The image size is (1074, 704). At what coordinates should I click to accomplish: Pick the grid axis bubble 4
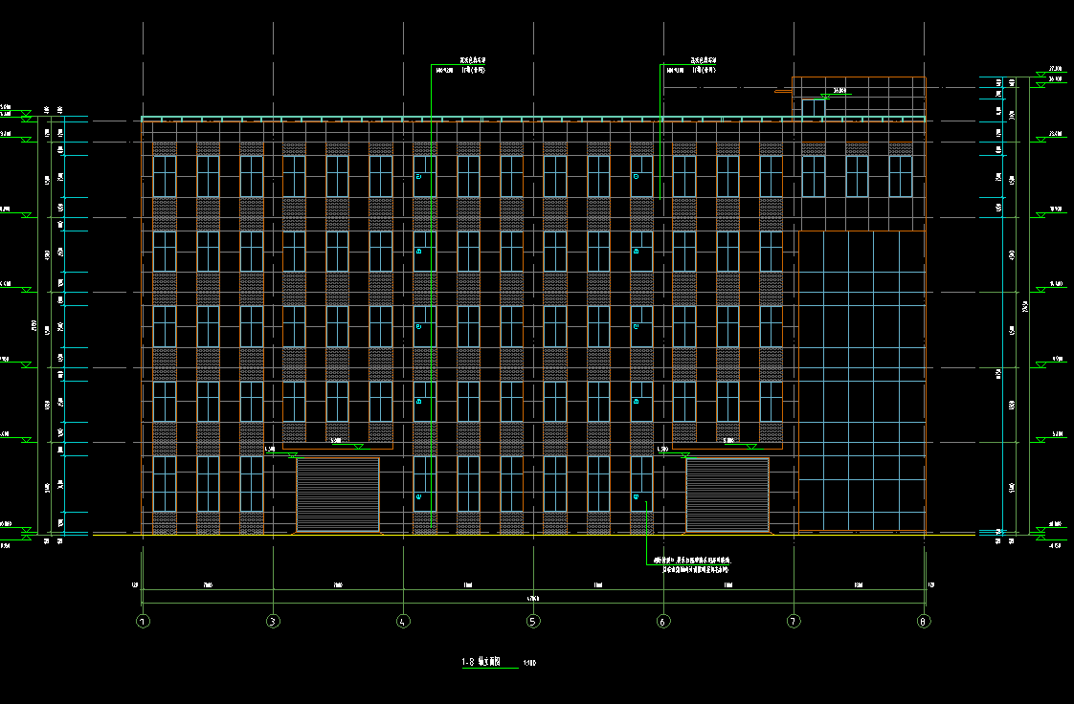[x=403, y=621]
